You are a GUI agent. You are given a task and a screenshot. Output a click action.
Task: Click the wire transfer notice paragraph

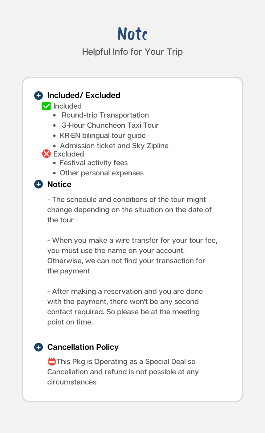pos(132,255)
